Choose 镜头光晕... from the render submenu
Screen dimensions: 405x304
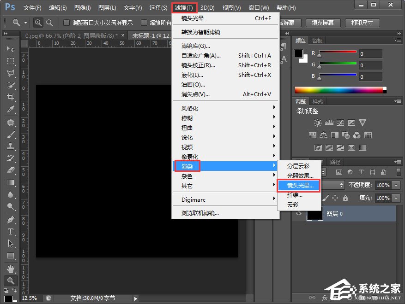pyautogui.click(x=300, y=185)
